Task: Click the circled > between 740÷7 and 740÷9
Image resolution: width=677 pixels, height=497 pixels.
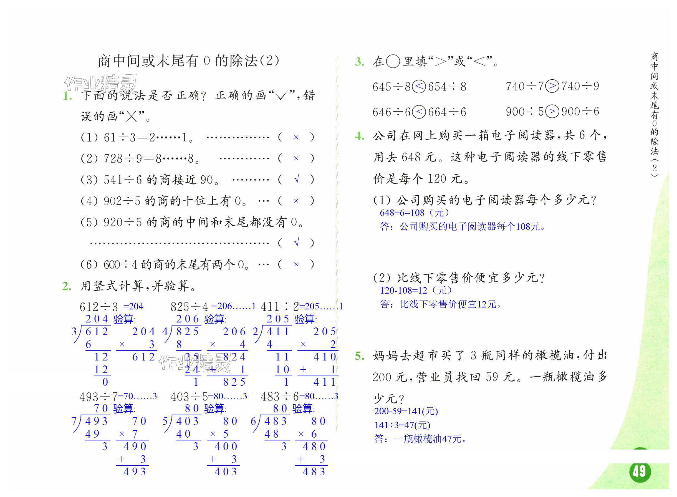Action: tap(552, 86)
